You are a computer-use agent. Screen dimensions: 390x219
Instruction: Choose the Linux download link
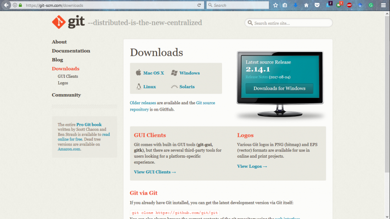(x=149, y=87)
